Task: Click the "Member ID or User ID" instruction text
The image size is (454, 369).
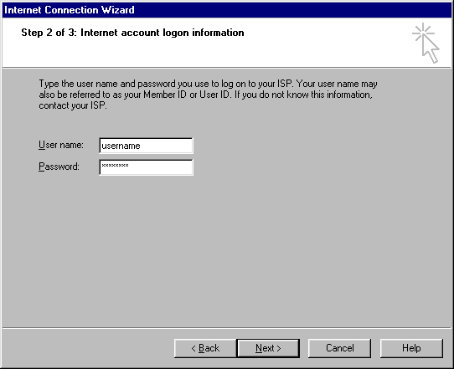Action: coord(187,95)
